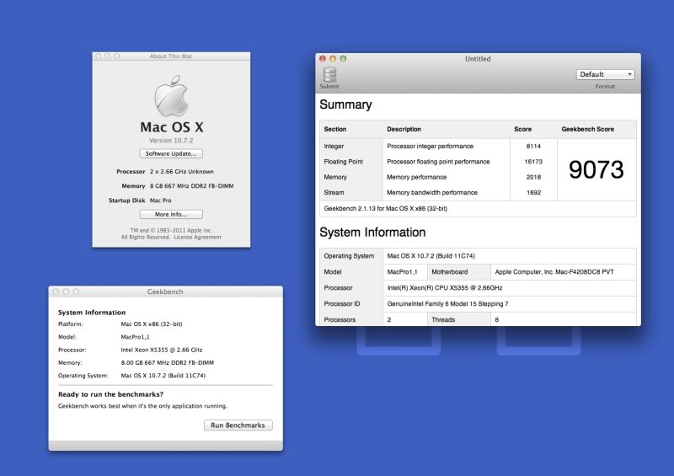Open More Info in About This Mac
Image resolution: width=674 pixels, height=476 pixels.
[x=171, y=214]
